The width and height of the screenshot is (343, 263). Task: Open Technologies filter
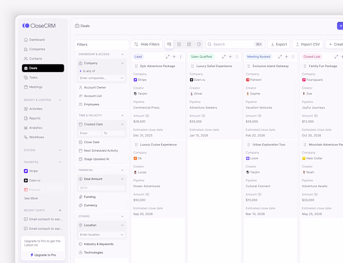pyautogui.click(x=102, y=253)
